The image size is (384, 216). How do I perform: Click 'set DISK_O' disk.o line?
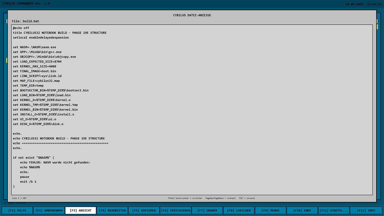pos(38,124)
